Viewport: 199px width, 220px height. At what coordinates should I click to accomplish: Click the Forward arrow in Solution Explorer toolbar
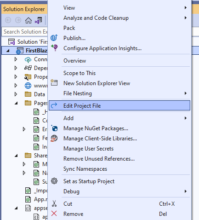[x=18, y=20]
